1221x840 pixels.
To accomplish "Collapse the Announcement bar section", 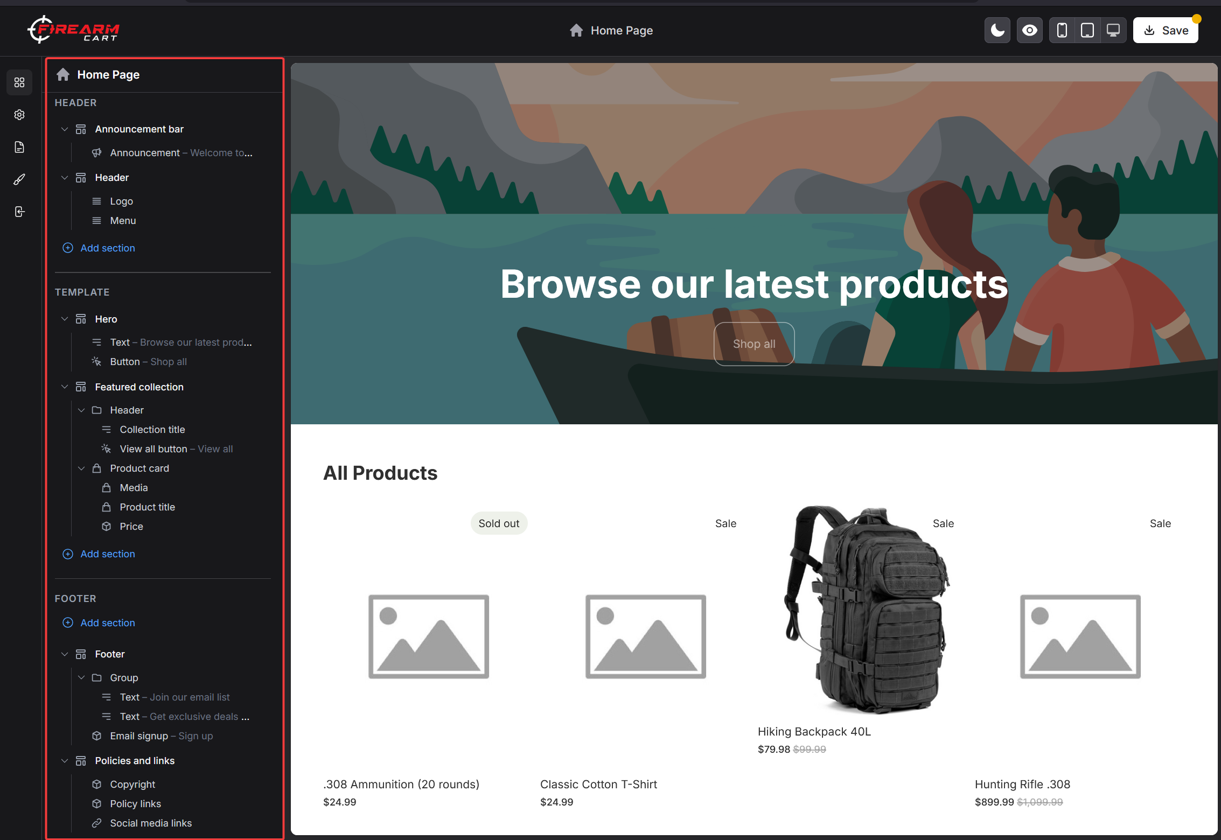I will click(x=65, y=129).
